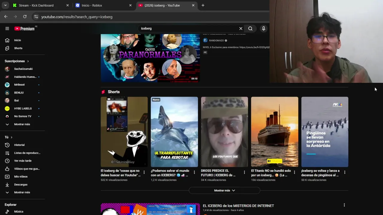Click 'El Titanic NO se hundió' Short title
This screenshot has width=383, height=215.
(x=271, y=173)
